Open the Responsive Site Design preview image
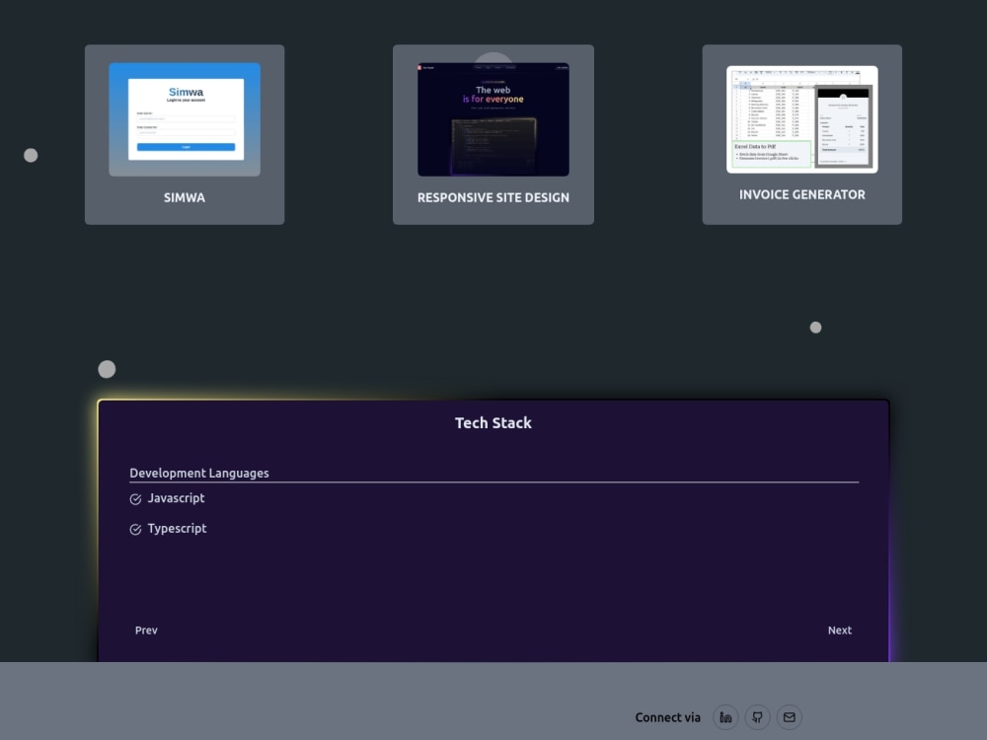987x740 pixels. (x=493, y=119)
